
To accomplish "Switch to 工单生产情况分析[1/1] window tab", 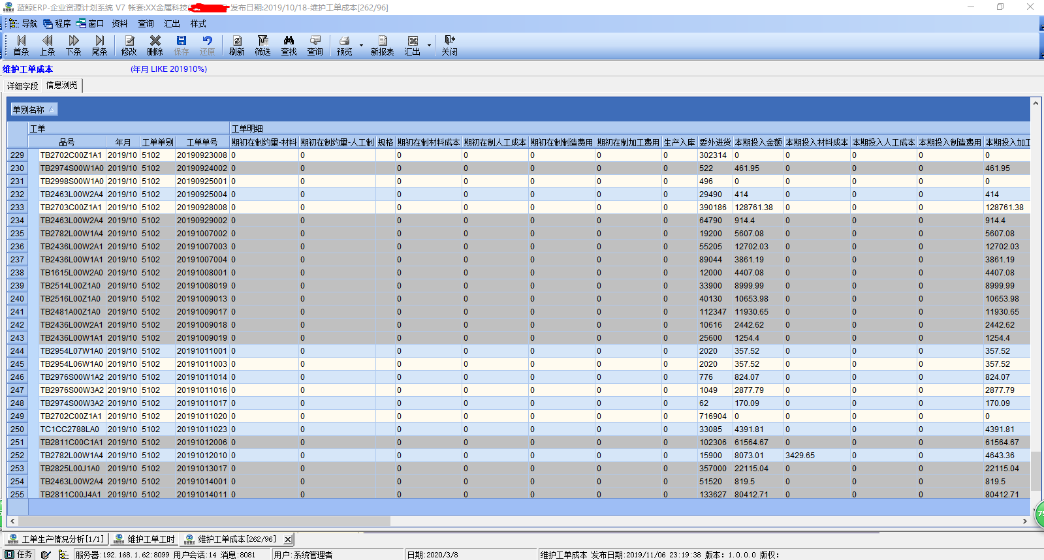I will click(56, 539).
